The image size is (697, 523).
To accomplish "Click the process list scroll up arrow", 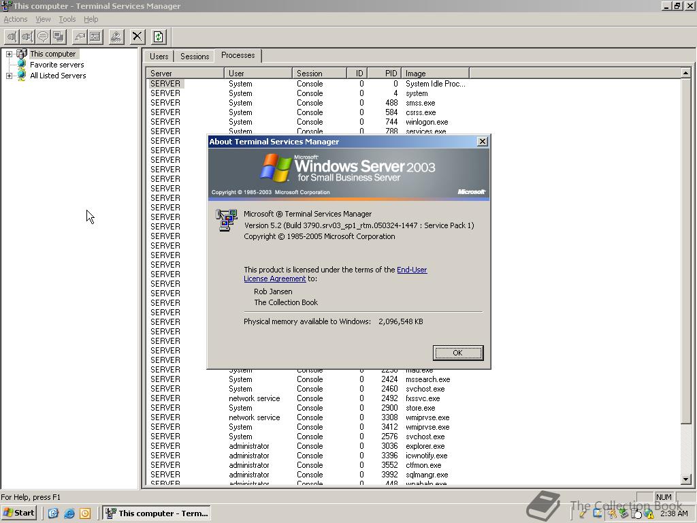I will (685, 73).
